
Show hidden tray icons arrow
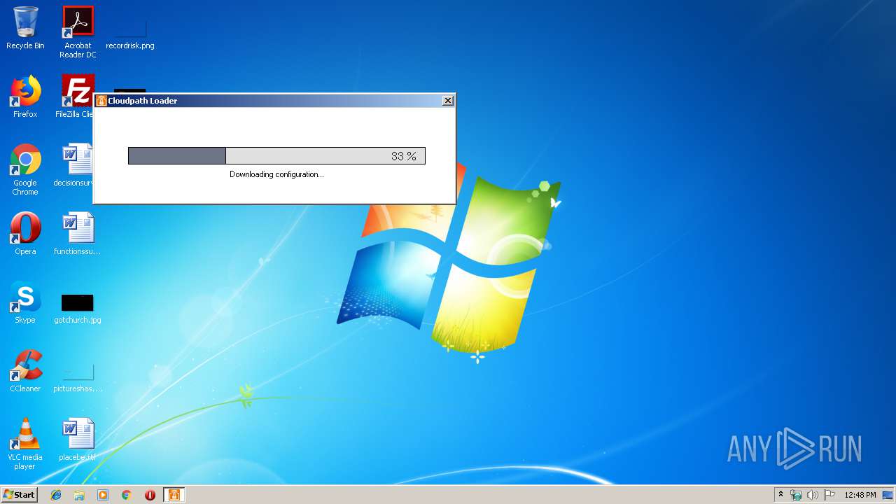[781, 495]
